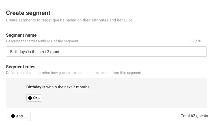
Task: Focus the Segment name input field
Action: coord(106,51)
